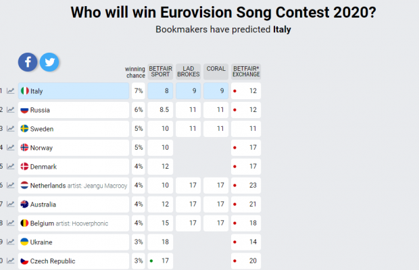Click Italy's Betfair Sport odds 8

click(160, 91)
